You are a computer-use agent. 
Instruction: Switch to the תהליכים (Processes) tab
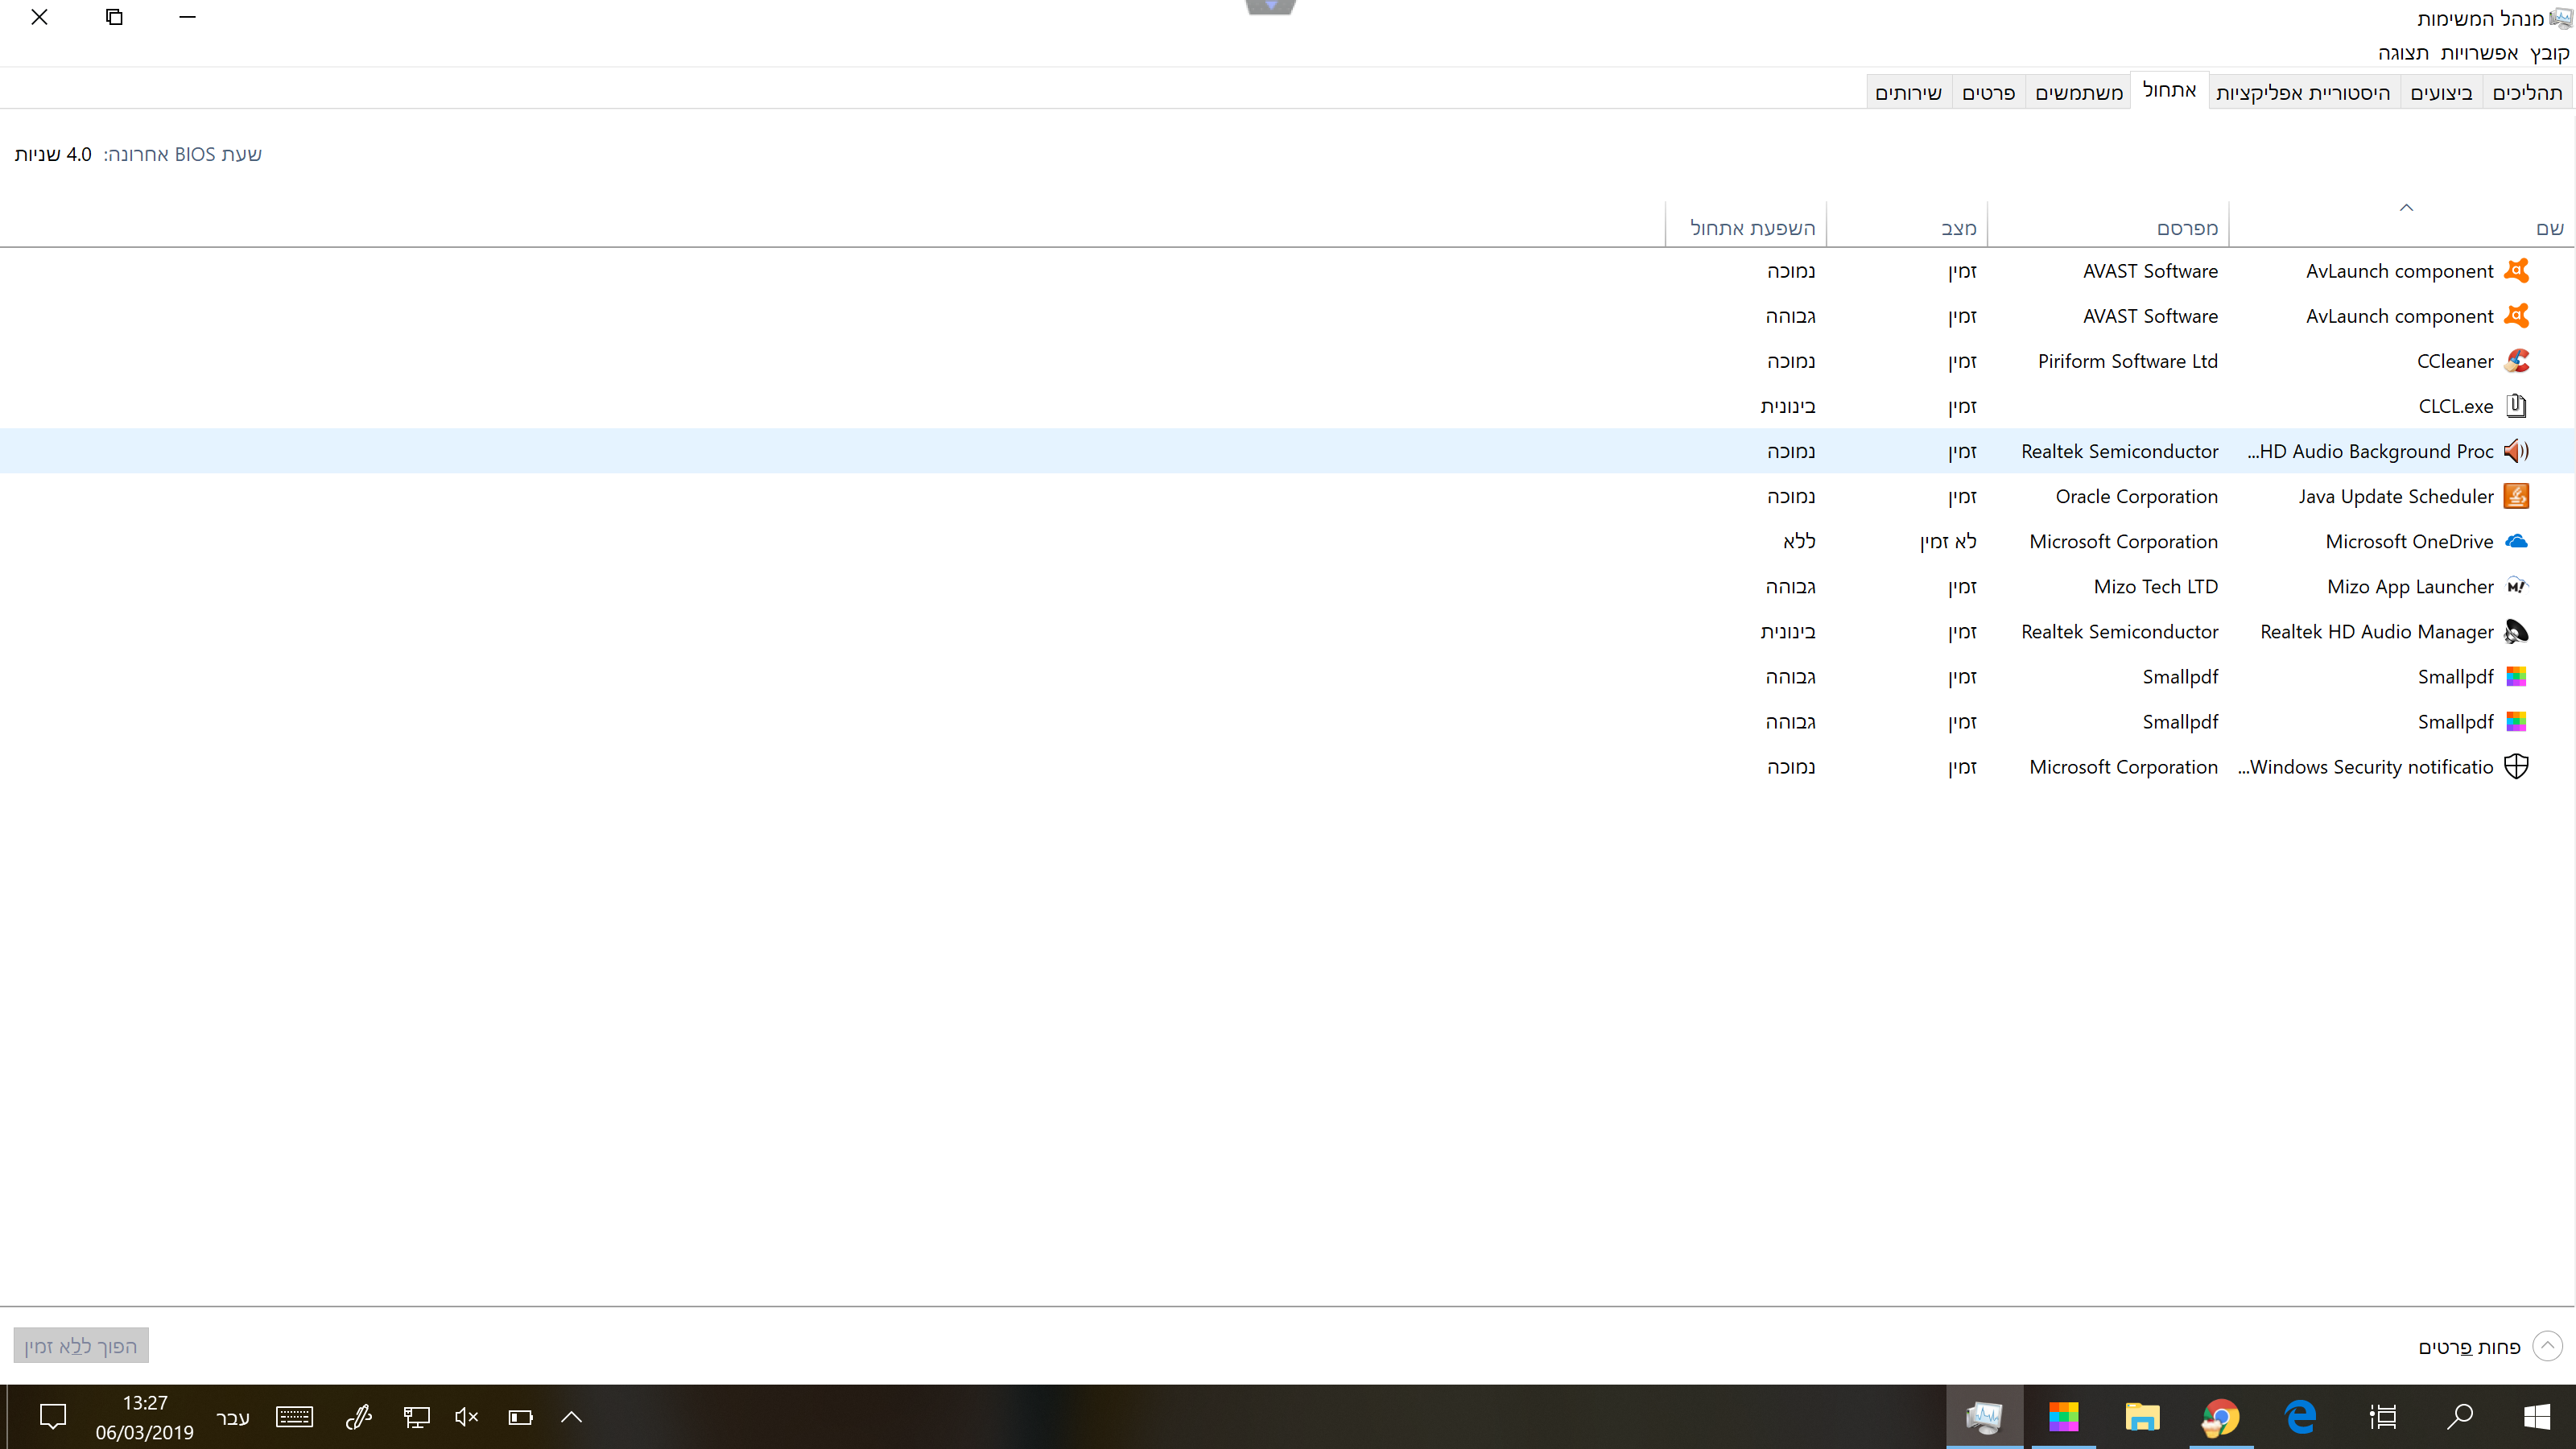point(2527,93)
